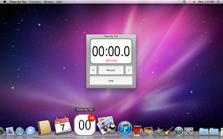Viewport: 223px width, 139px height.
Task: Click the Spotlight search magnifier
Action: click(x=219, y=2)
